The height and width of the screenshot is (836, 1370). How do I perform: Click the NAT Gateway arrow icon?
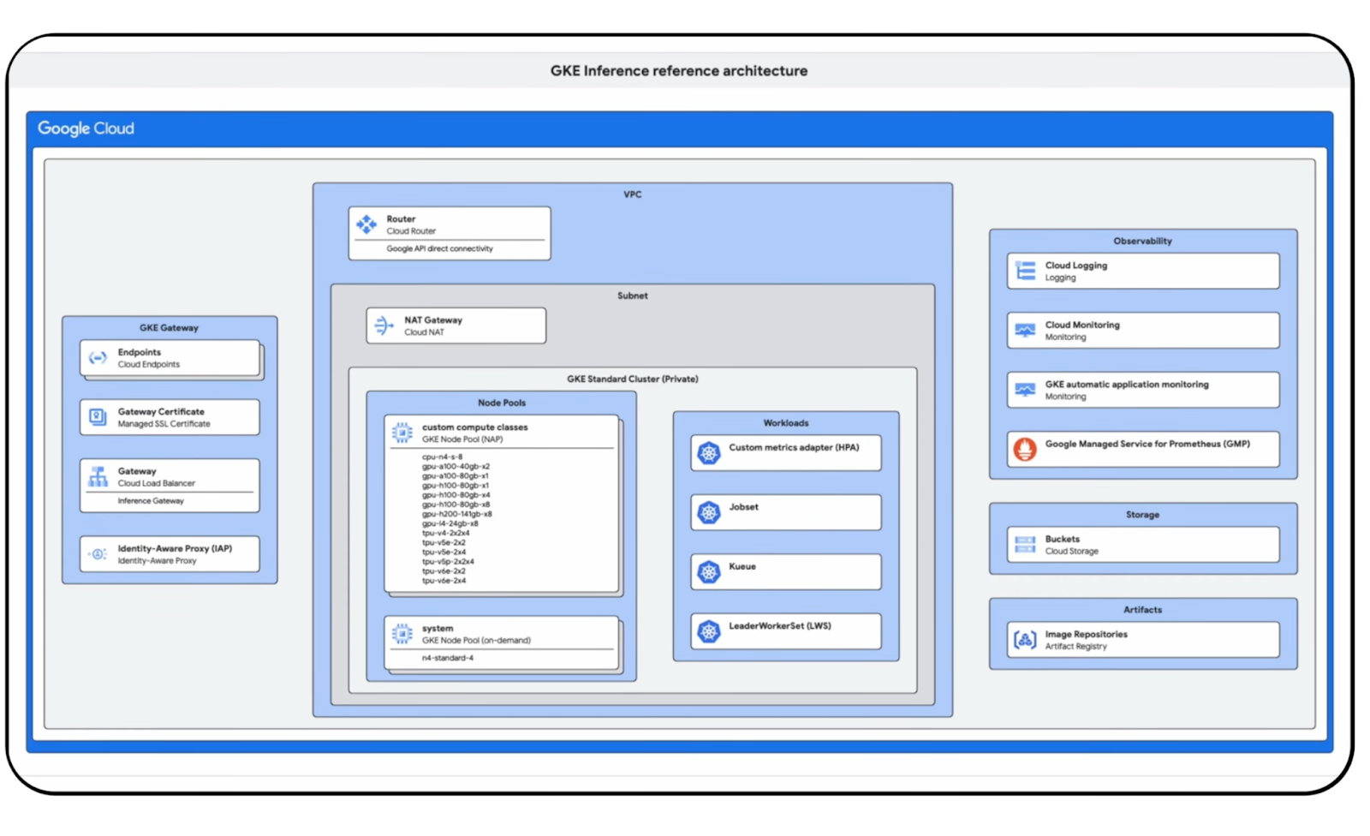[x=384, y=325]
